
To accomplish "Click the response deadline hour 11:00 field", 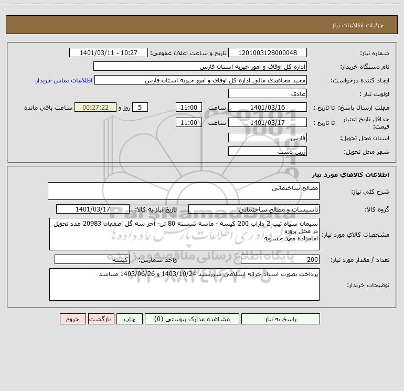I will click(188, 107).
